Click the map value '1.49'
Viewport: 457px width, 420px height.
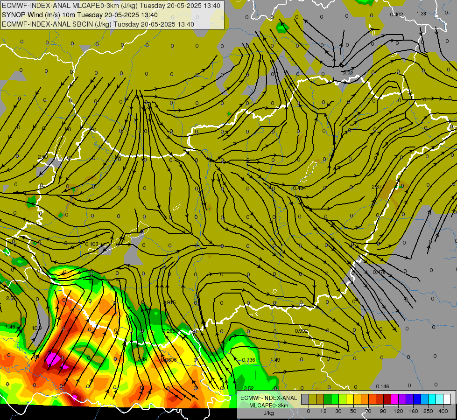(275, 360)
